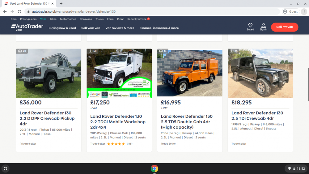The width and height of the screenshot is (309, 174).
Task: Click the browser forward arrow
Action: tap(12, 12)
